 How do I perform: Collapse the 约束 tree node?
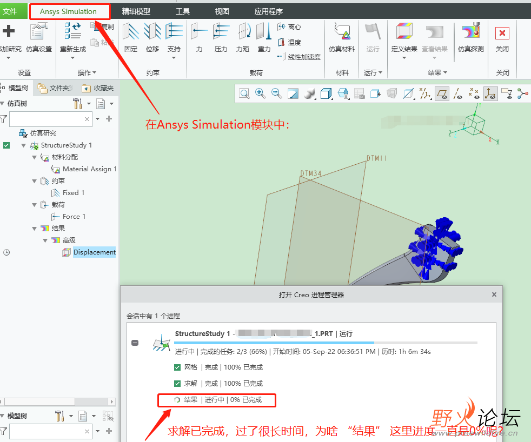pos(34,181)
